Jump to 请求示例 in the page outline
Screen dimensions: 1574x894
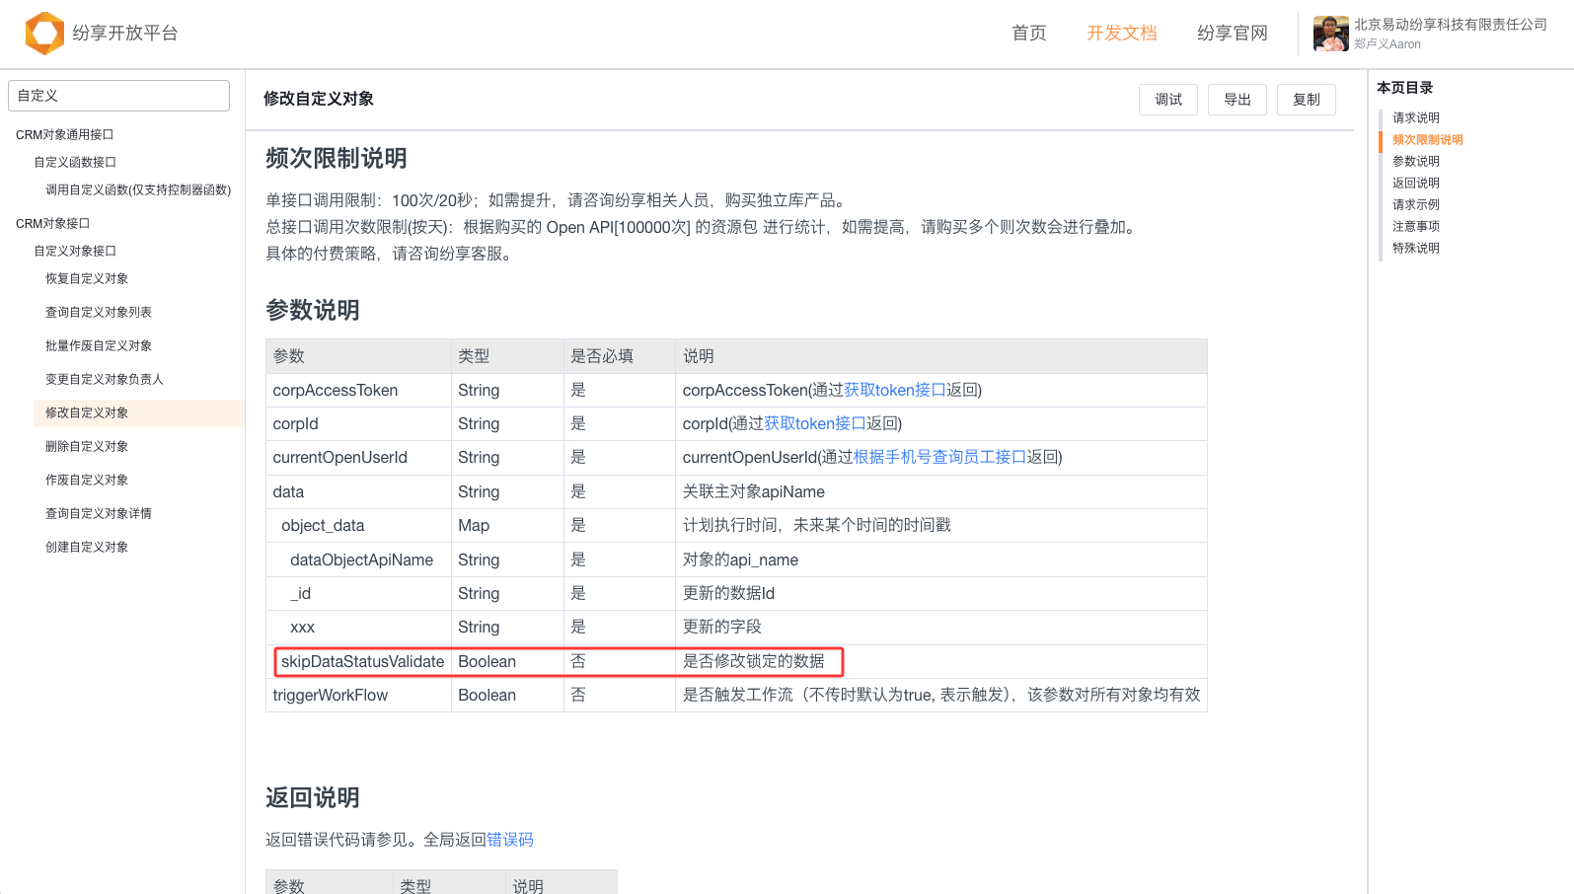(x=1416, y=205)
